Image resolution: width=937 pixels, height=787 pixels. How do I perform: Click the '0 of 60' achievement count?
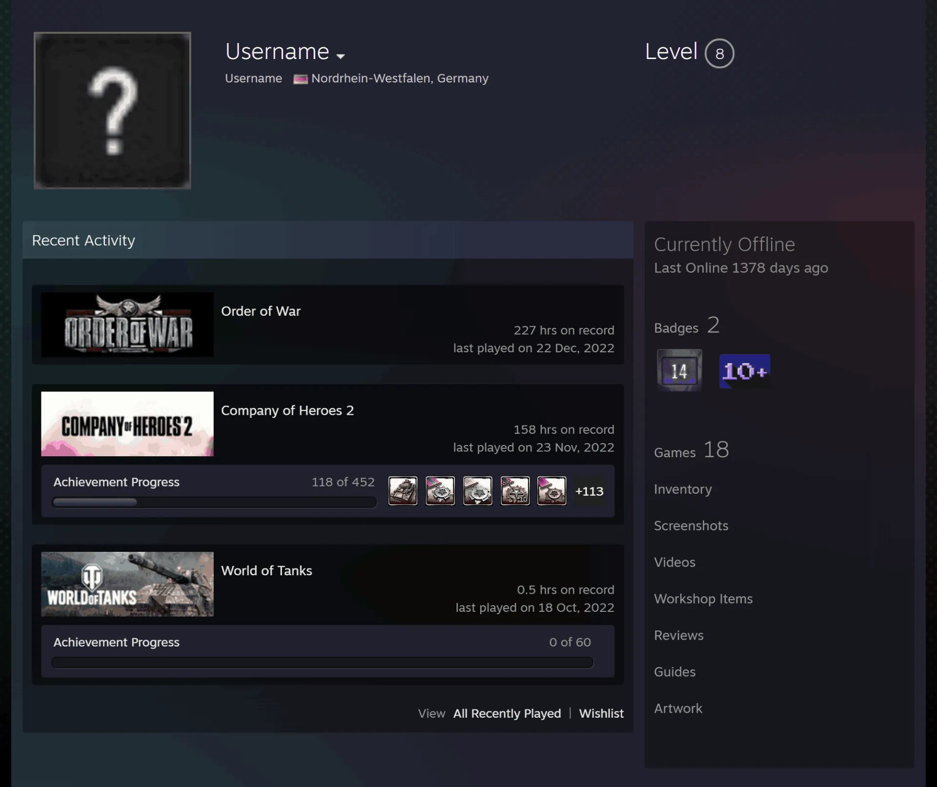570,642
